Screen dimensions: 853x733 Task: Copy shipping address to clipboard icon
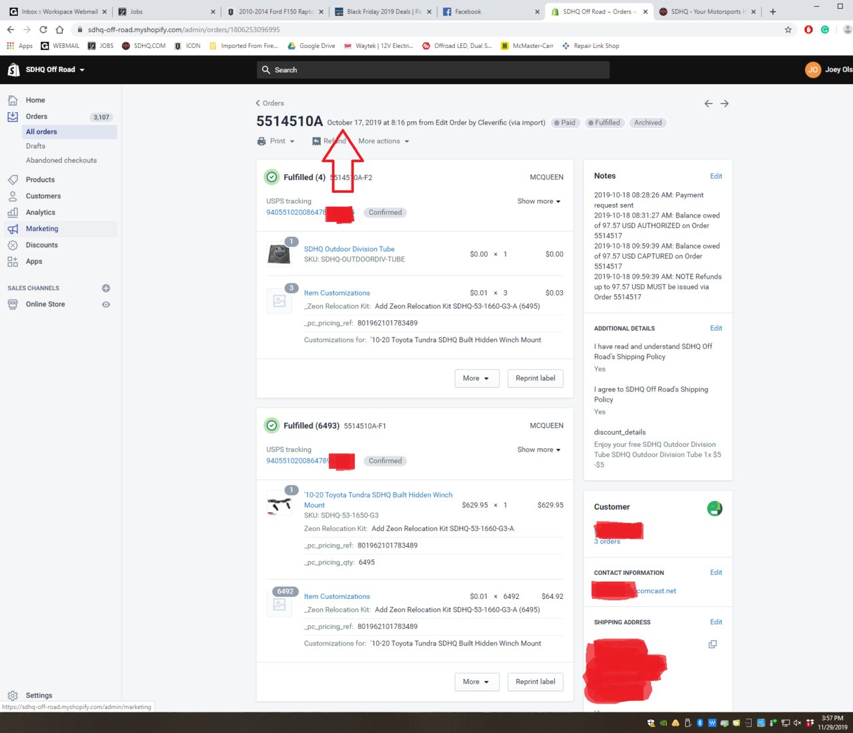[x=712, y=644]
